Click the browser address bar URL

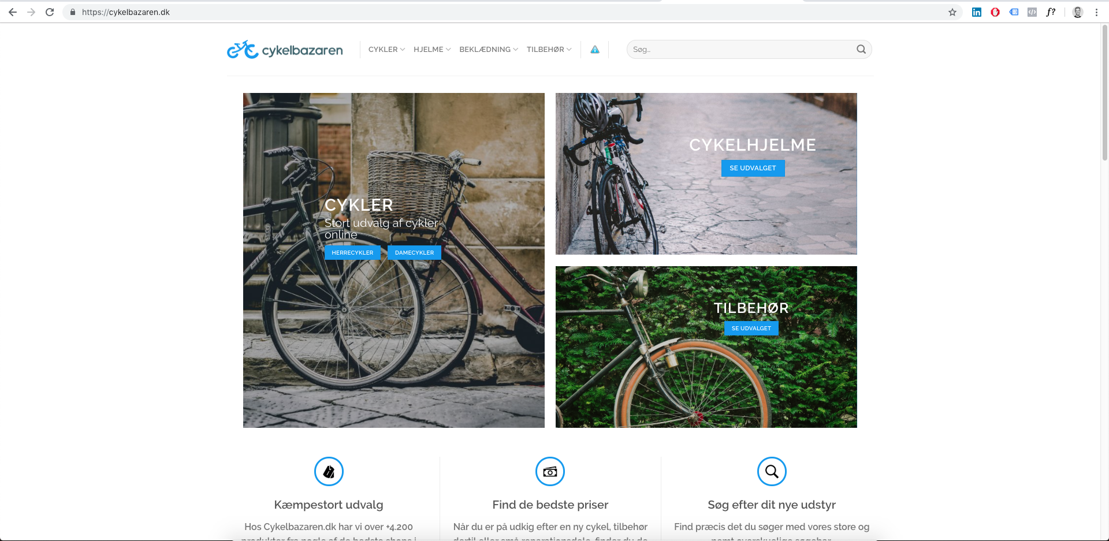tap(126, 12)
